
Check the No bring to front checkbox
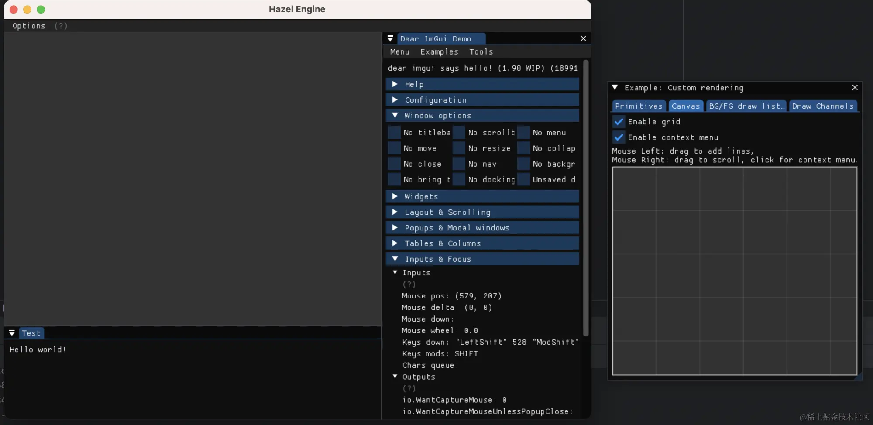[394, 179]
